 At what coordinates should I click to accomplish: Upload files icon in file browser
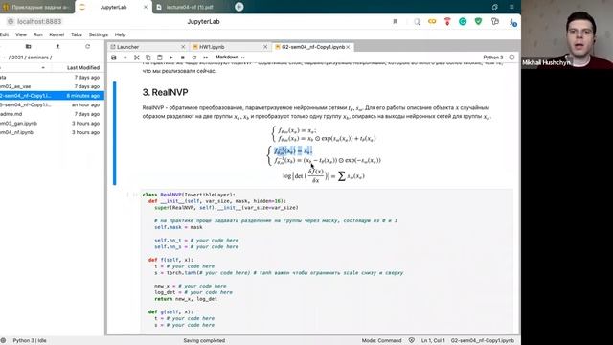click(57, 47)
